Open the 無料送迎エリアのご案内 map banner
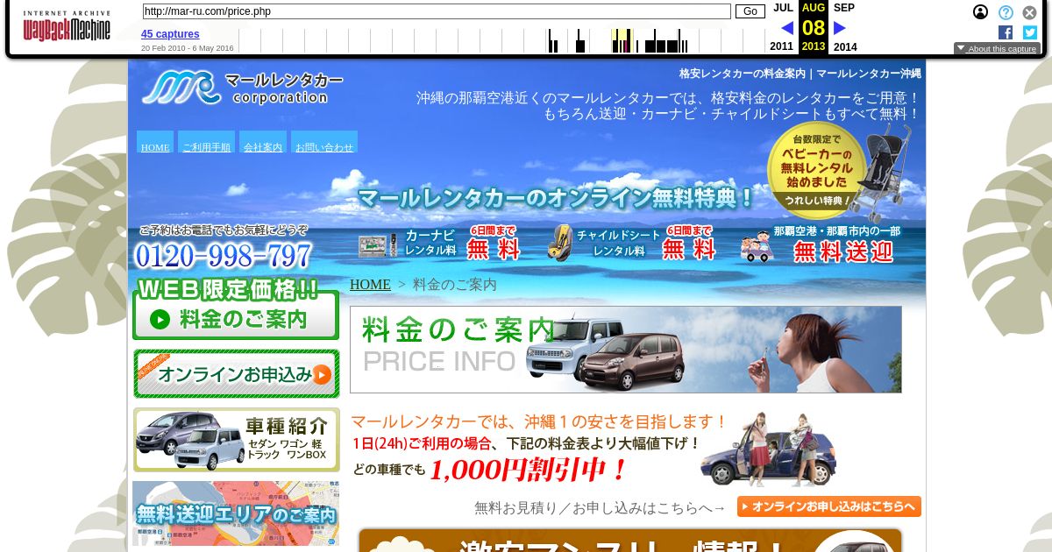 point(236,513)
